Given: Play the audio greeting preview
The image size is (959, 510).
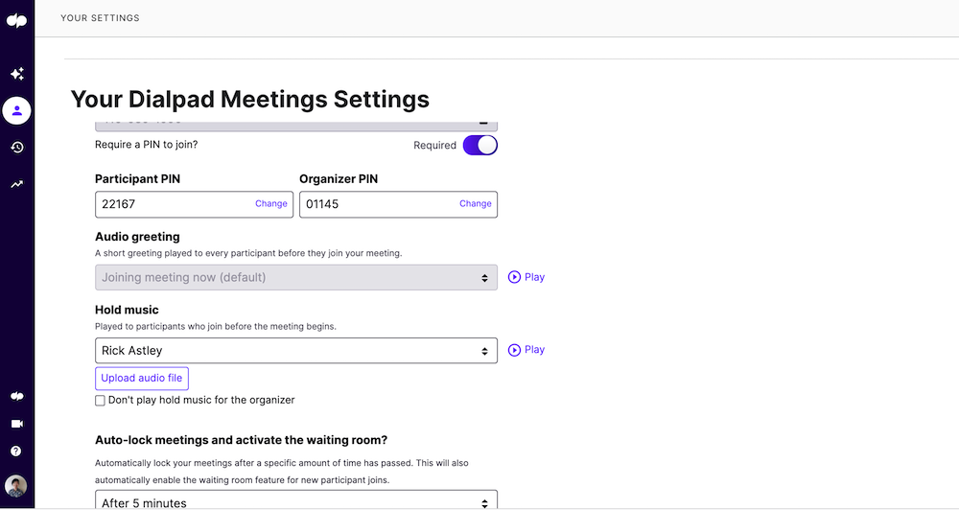Looking at the screenshot, I should pyautogui.click(x=526, y=277).
